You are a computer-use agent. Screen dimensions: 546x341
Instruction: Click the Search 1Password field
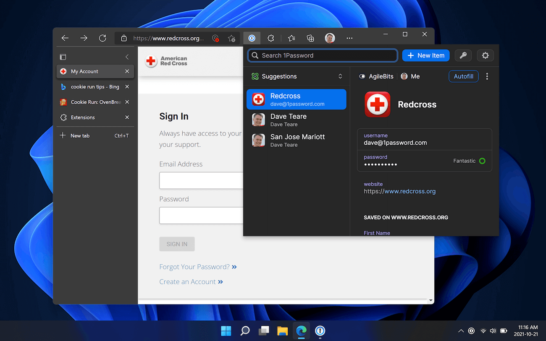(322, 55)
